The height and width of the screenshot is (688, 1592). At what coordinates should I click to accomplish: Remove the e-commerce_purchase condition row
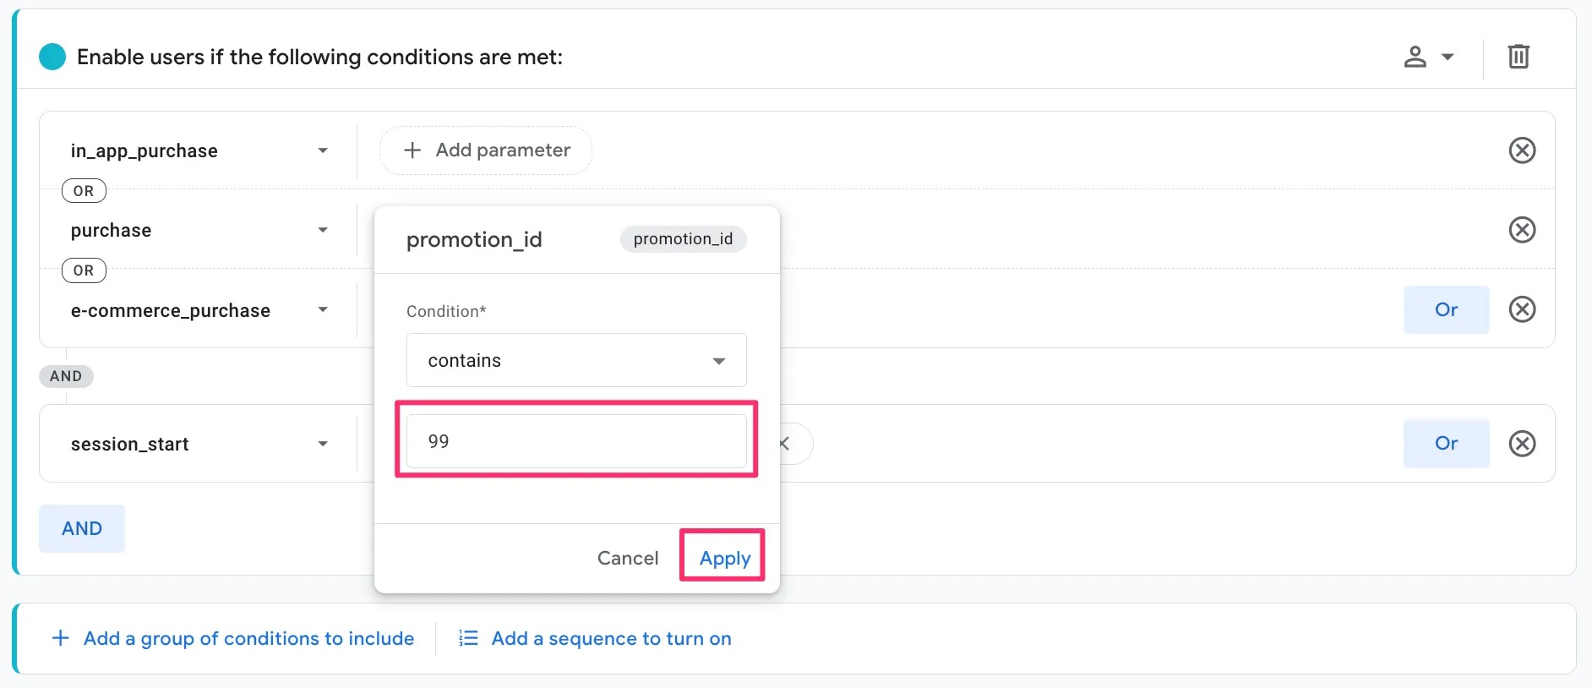click(x=1522, y=309)
